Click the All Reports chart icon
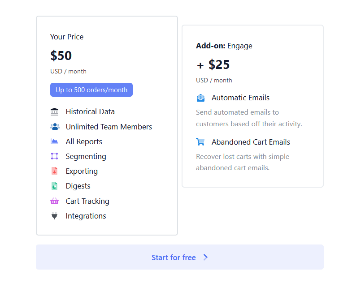Image resolution: width=352 pixels, height=283 pixels. point(54,141)
